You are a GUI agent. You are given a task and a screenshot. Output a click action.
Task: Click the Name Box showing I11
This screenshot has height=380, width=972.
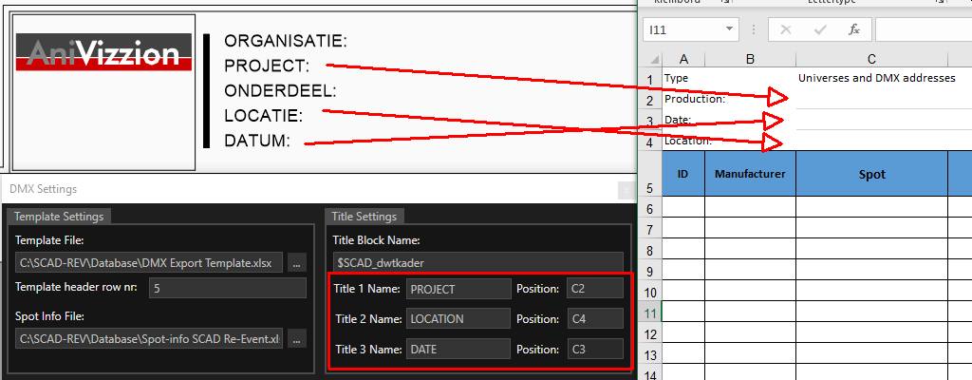pos(681,29)
